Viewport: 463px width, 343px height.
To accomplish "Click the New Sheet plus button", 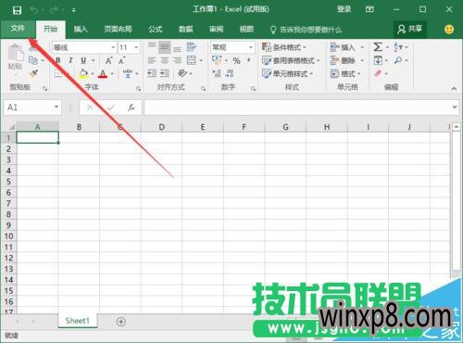I will tap(121, 322).
